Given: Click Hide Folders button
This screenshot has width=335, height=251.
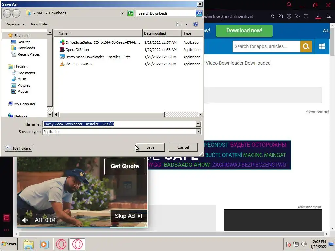Looking at the screenshot, I should tap(19, 148).
